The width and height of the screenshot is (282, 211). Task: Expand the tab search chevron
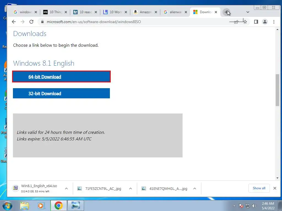pyautogui.click(x=248, y=12)
